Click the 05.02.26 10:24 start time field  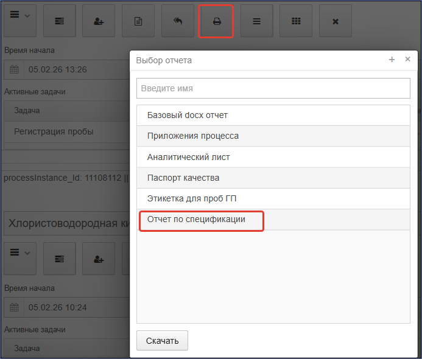tap(77, 307)
